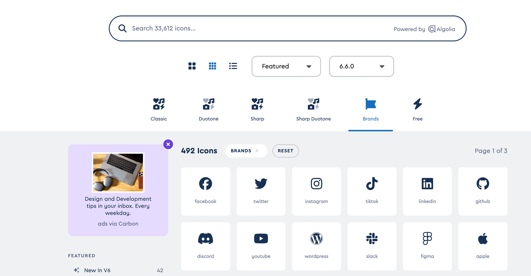Switch to the roomy grid view
Image resolution: width=531 pixels, height=276 pixels.
tap(192, 66)
